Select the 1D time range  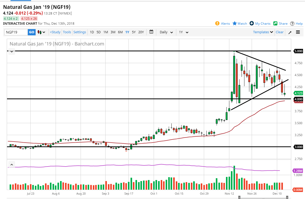(x=92, y=32)
